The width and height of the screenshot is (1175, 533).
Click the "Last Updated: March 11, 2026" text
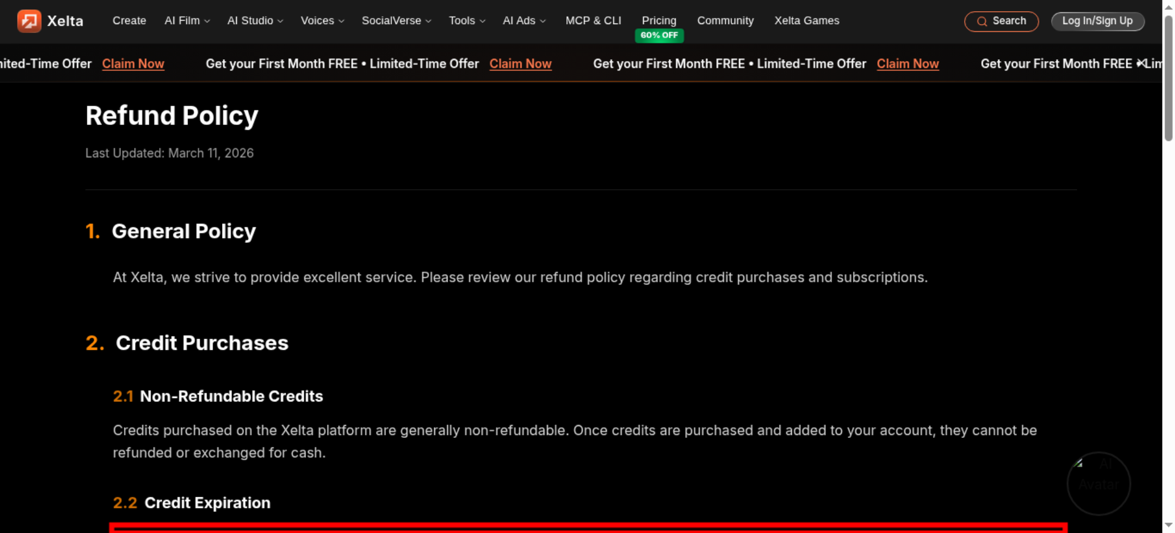pos(170,153)
